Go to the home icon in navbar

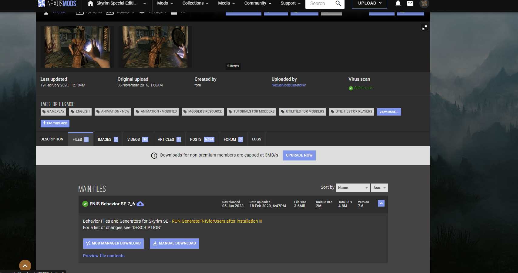[x=90, y=3]
